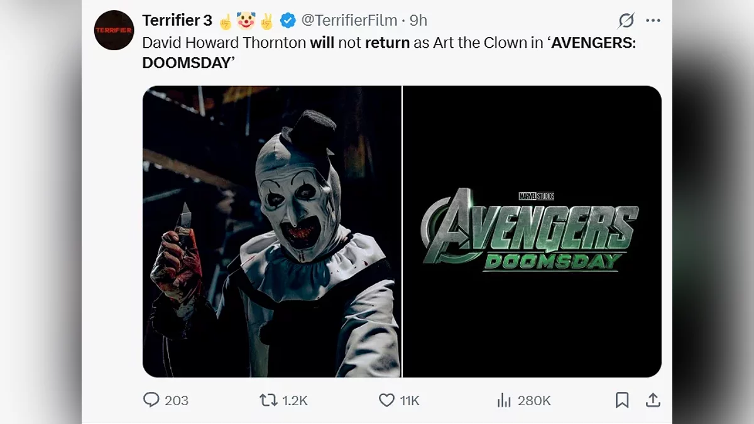The width and height of the screenshot is (754, 424).
Task: Open the "Terrifier 3" display name
Action: (x=177, y=21)
